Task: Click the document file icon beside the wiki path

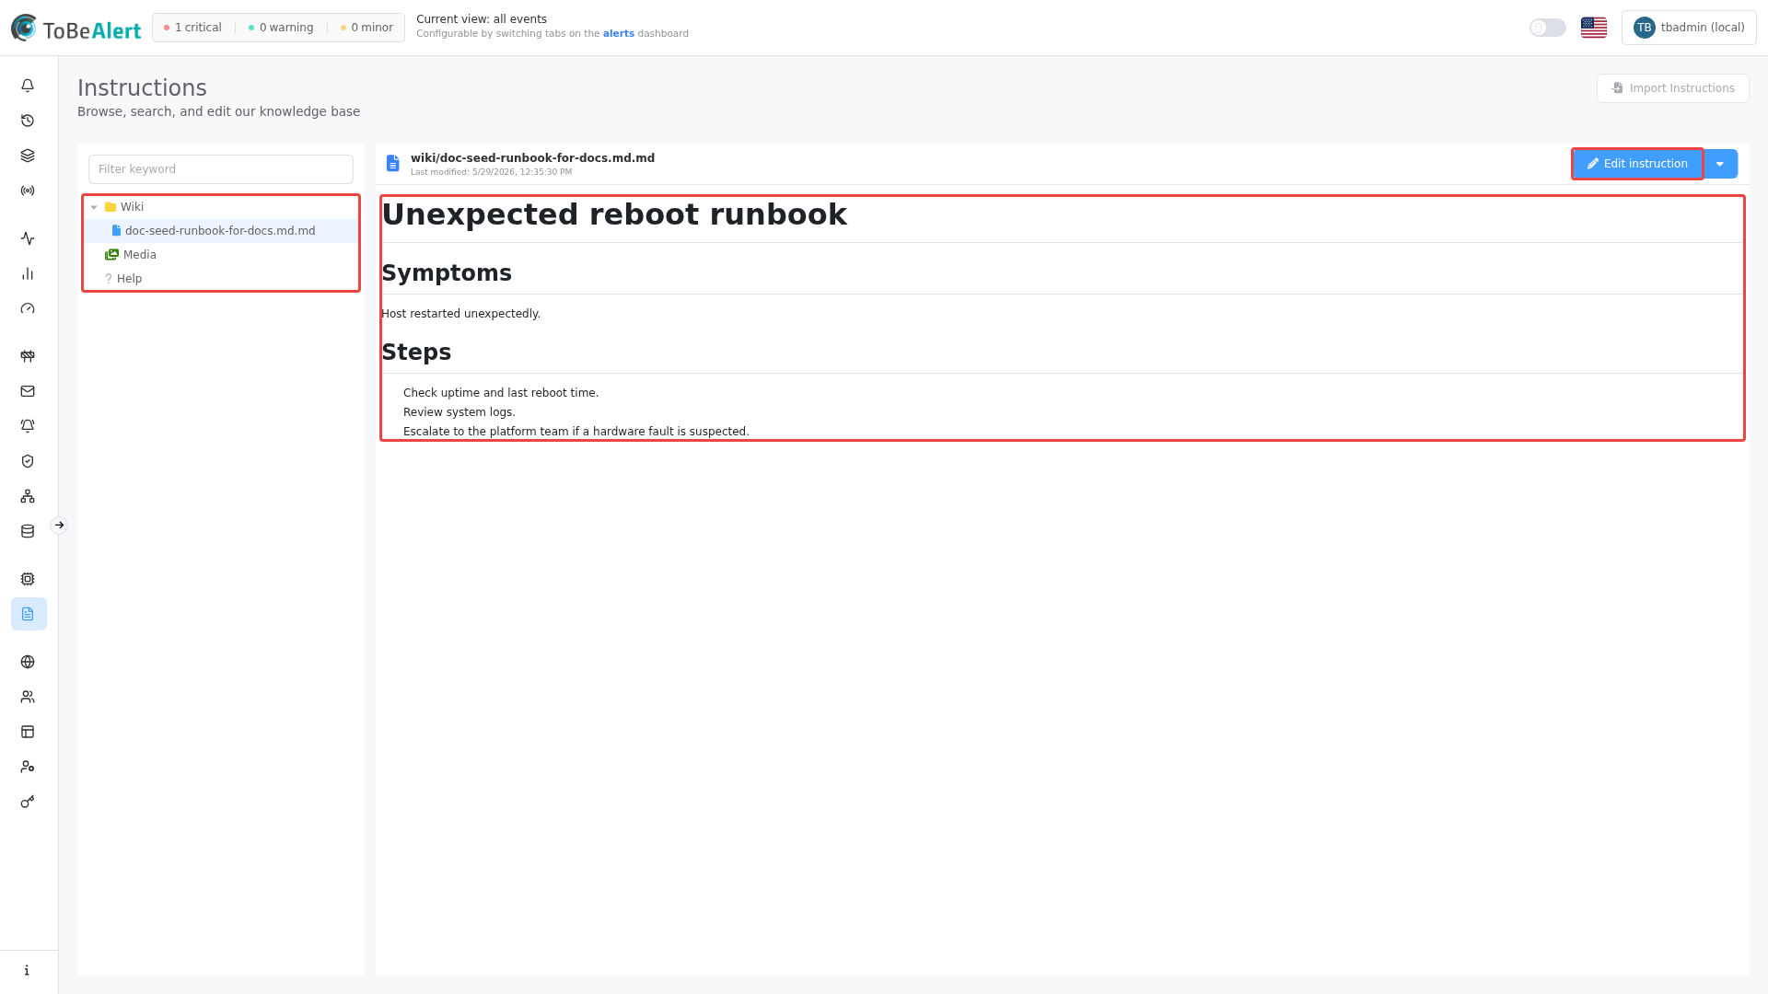Action: point(393,164)
